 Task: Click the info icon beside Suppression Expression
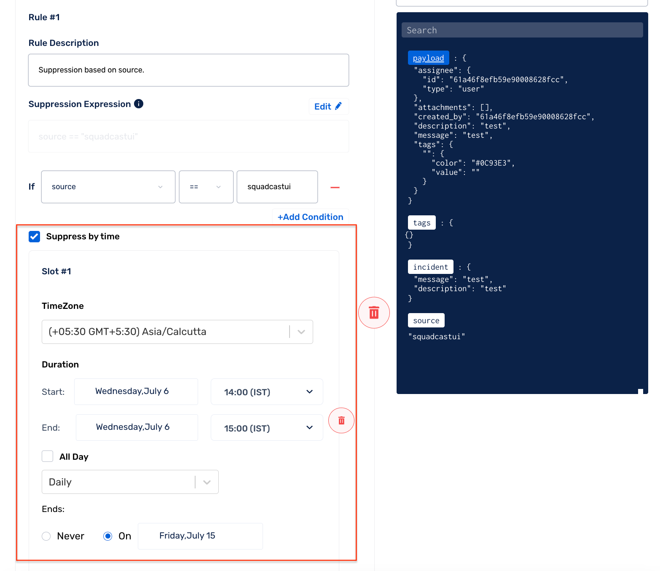point(139,104)
